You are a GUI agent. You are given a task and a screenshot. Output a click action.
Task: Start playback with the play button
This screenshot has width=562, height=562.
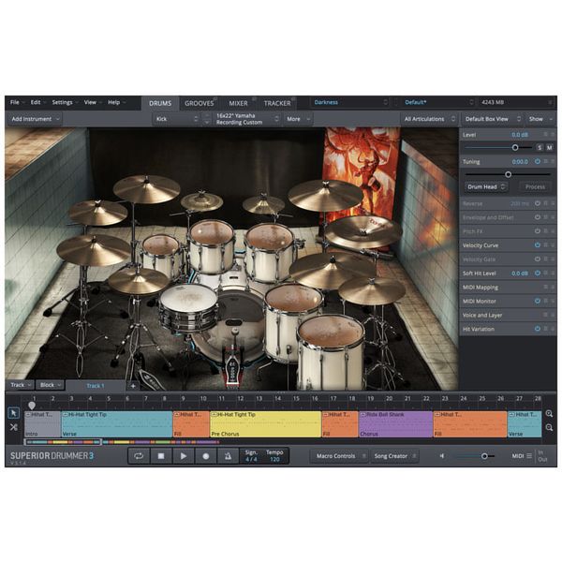coord(184,456)
